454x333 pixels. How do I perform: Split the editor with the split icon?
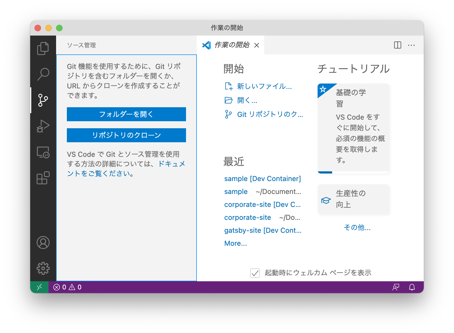click(397, 45)
